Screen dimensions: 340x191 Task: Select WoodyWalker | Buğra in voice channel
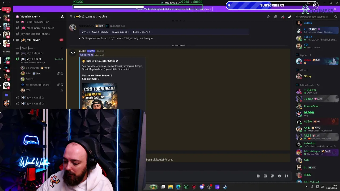[x=42, y=85]
